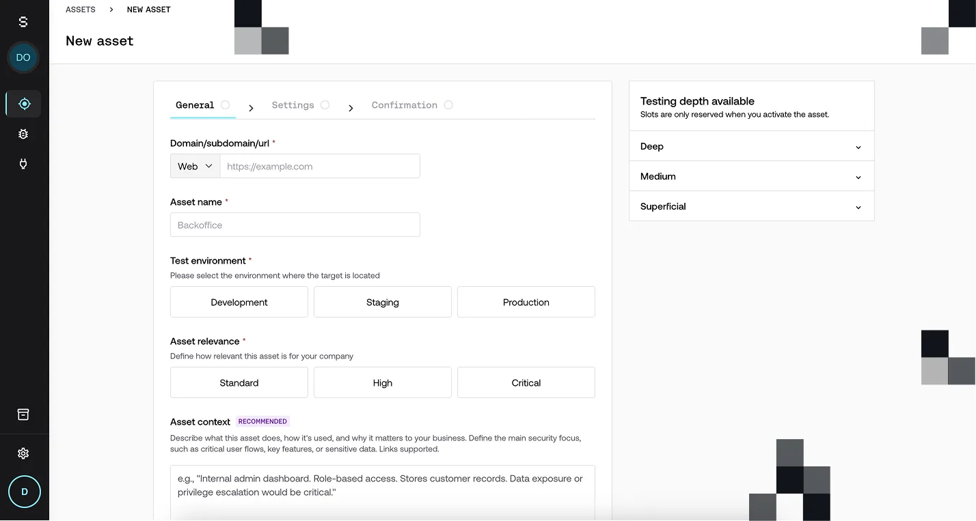
Task: Select the General step tab
Action: point(202,105)
